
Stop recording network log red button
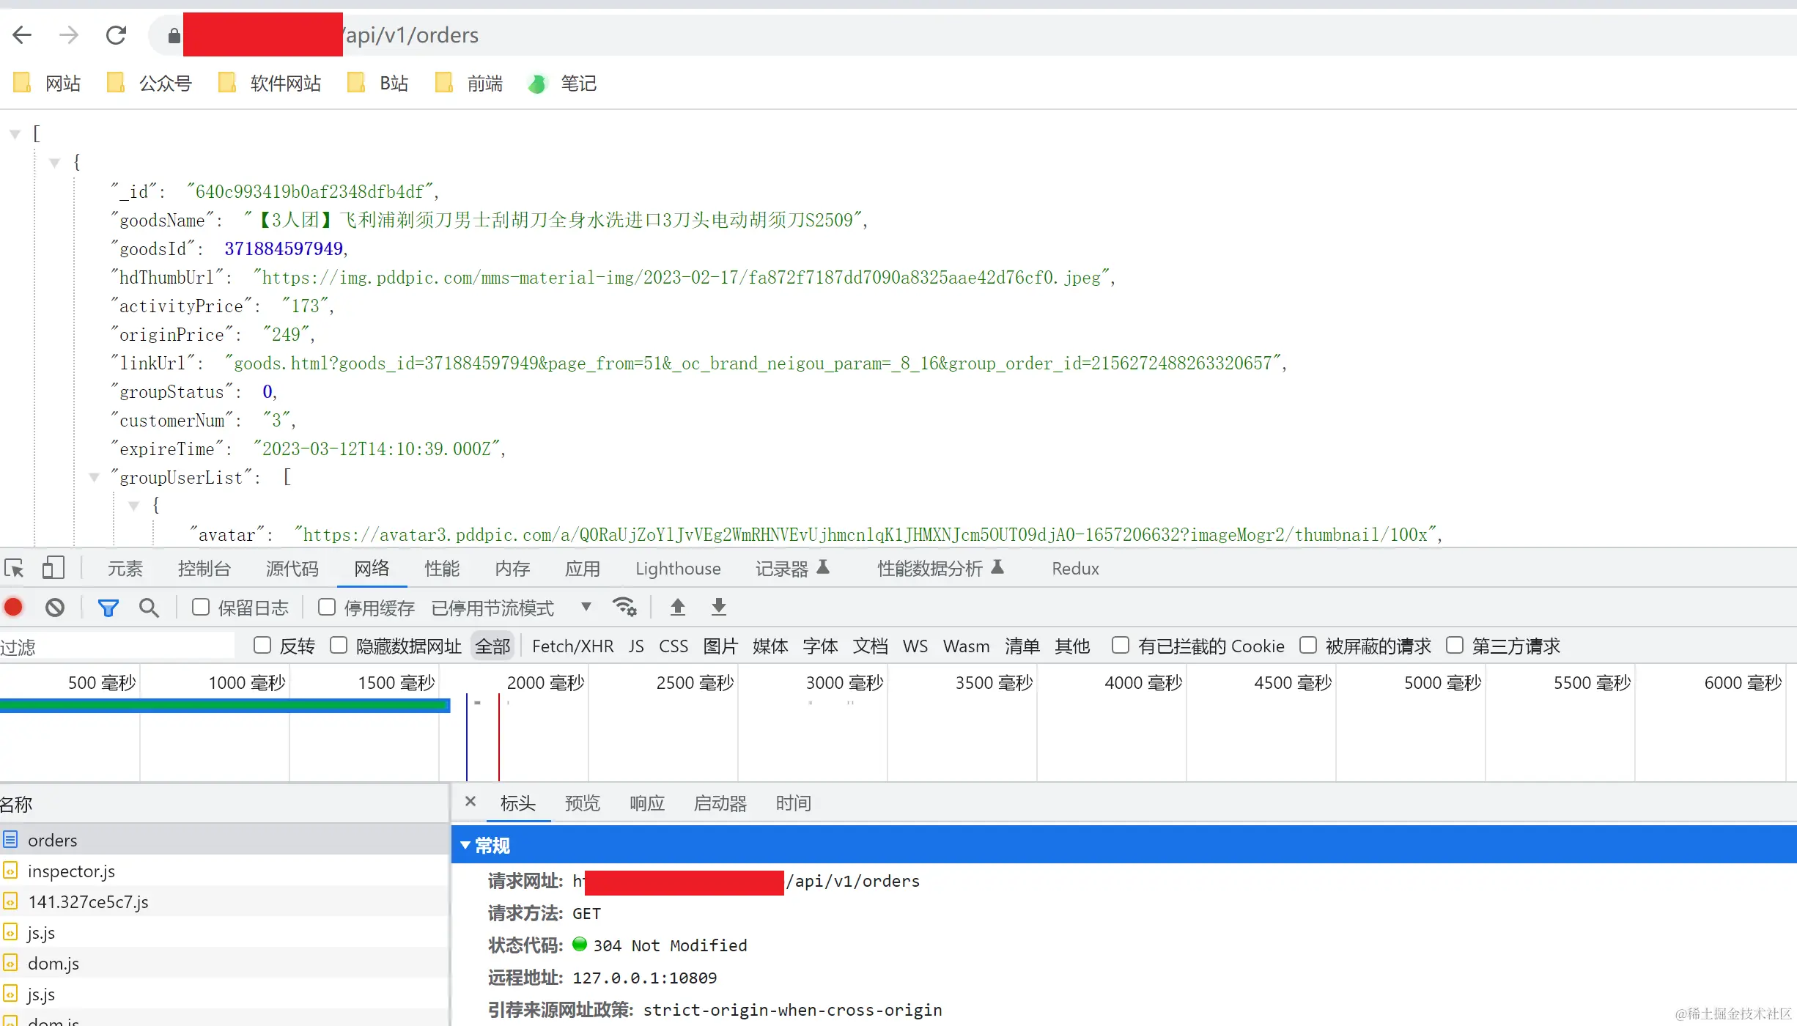[13, 608]
